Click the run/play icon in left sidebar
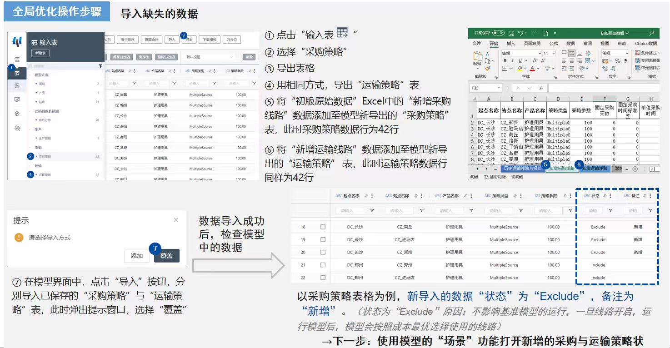 click(17, 114)
